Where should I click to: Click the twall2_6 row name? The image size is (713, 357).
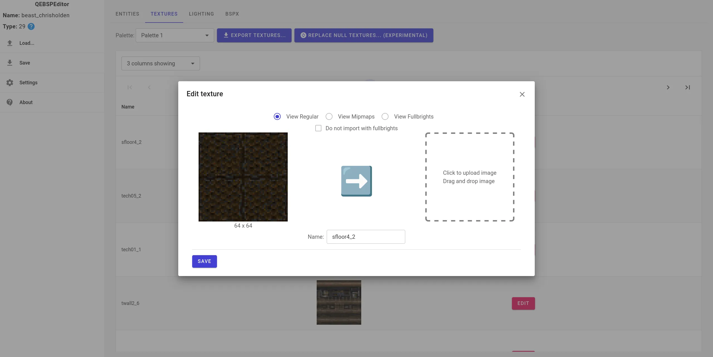pyautogui.click(x=130, y=303)
